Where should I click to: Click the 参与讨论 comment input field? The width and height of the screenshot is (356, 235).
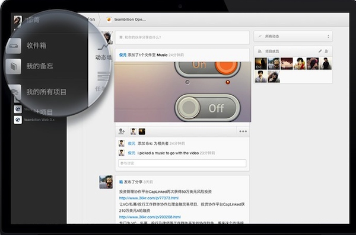[182, 163]
